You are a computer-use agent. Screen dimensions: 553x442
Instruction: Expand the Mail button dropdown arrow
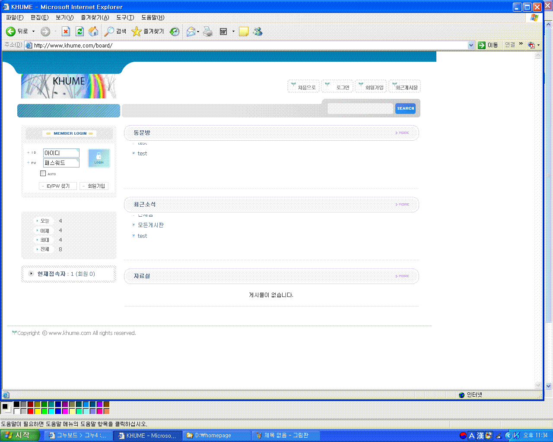point(198,32)
